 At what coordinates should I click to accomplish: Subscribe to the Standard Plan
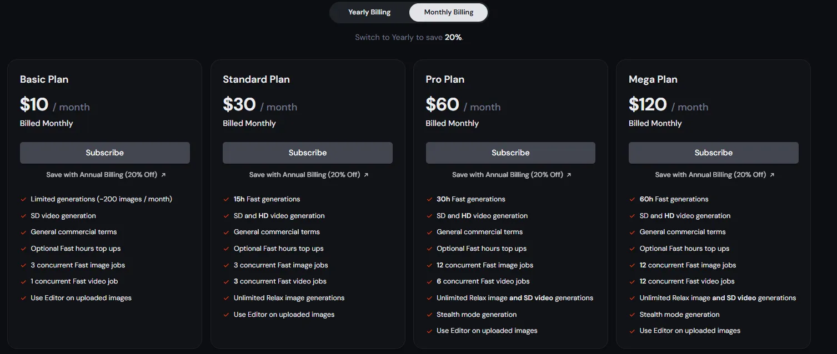pos(308,153)
